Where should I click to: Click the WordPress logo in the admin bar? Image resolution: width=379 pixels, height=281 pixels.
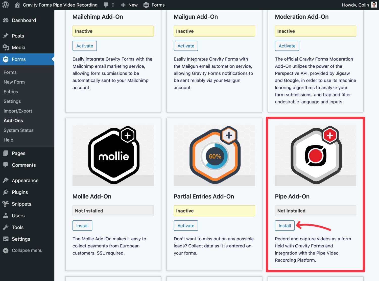(x=5, y=5)
